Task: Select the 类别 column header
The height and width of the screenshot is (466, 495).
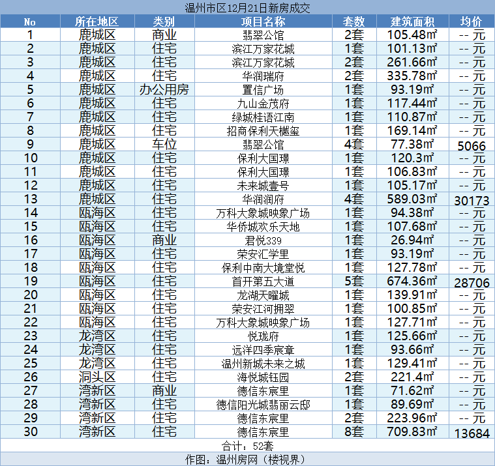Action: 164,22
